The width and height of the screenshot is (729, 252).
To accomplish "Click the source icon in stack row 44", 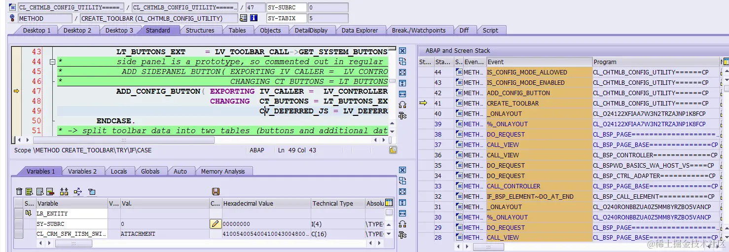I will point(459,72).
